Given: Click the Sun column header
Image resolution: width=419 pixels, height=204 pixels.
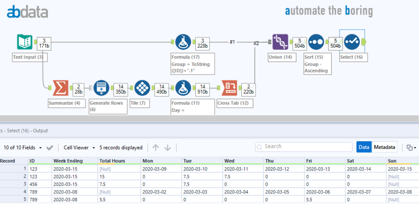Looking at the screenshot, I should (x=403, y=161).
